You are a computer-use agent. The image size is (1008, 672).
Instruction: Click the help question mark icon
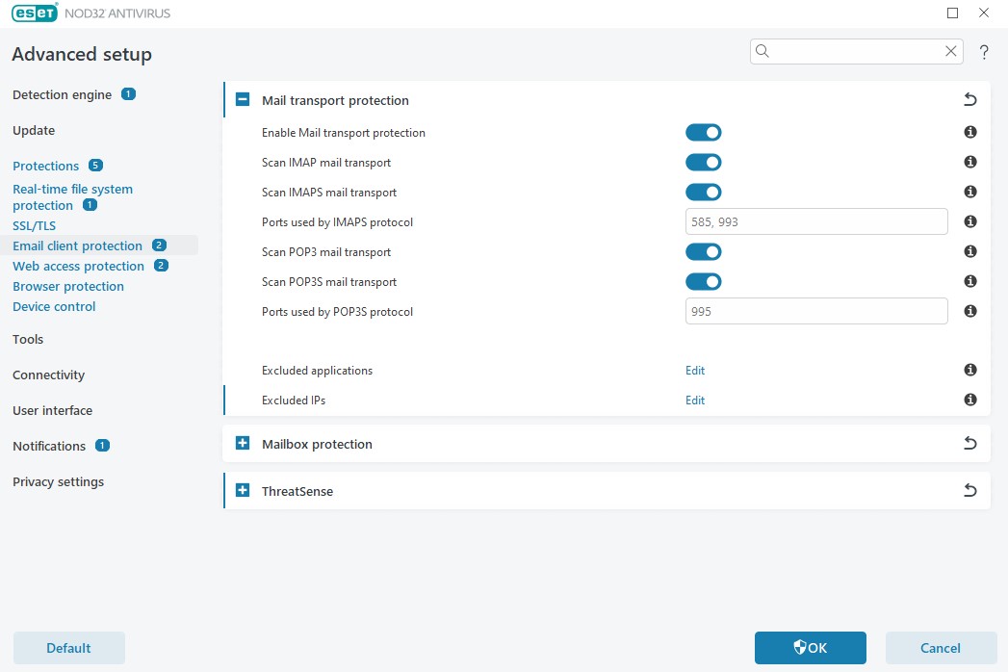click(x=984, y=52)
